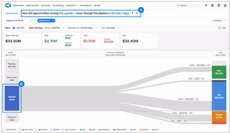Open the Date: Close Date dropdown

[x=110, y=28]
